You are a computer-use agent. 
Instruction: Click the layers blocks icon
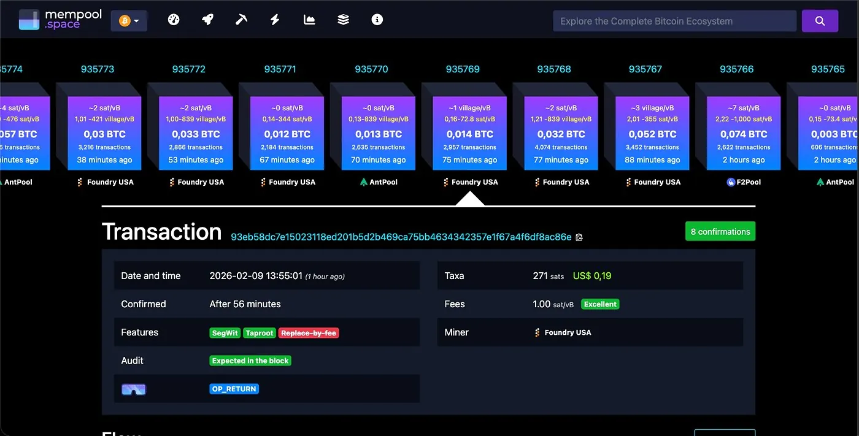[x=343, y=19]
